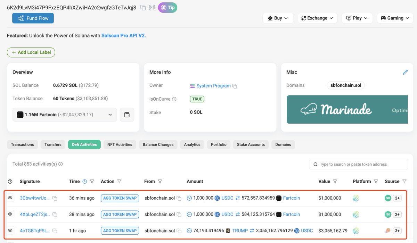Open signature 4XpLqeZT2js...

tap(35, 215)
